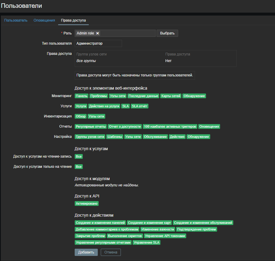Open the Оповещения tab
275x261 pixels.
click(44, 20)
